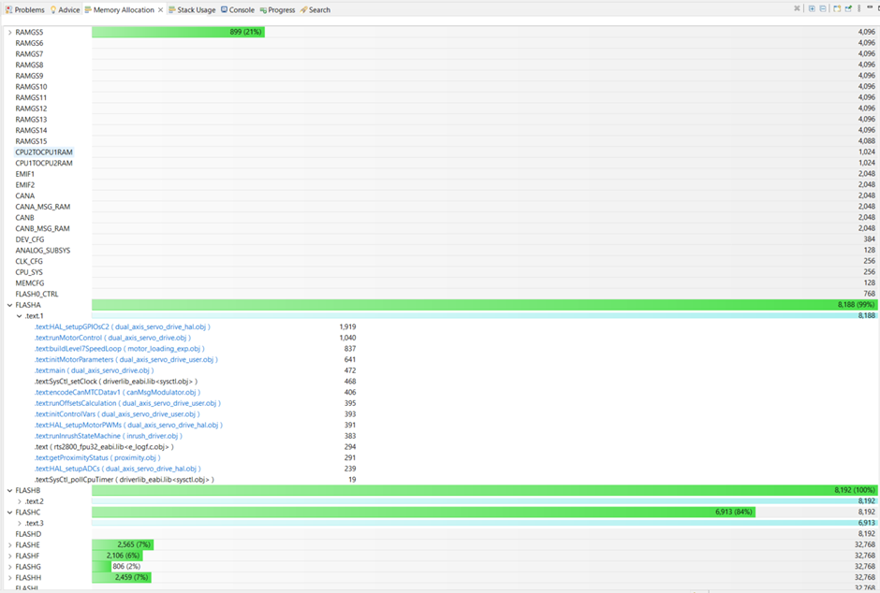
Task: Click the Maximize view icon
Action: tap(878, 8)
